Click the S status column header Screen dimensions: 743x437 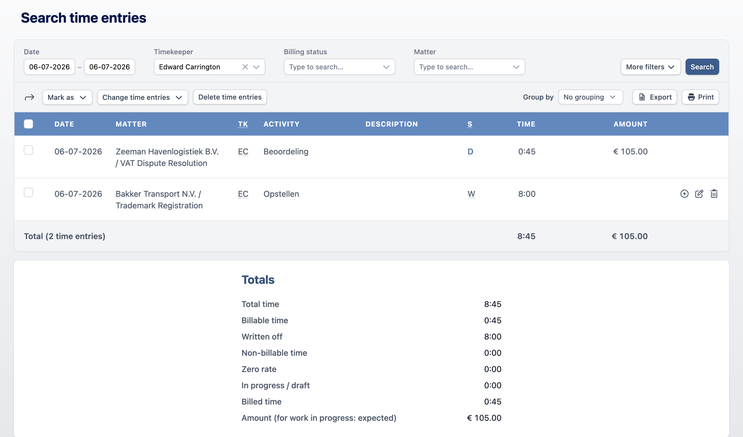(x=470, y=124)
